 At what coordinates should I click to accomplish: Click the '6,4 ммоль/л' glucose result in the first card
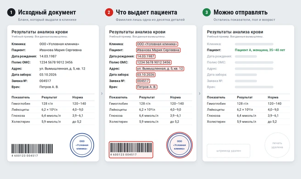tap(51, 116)
